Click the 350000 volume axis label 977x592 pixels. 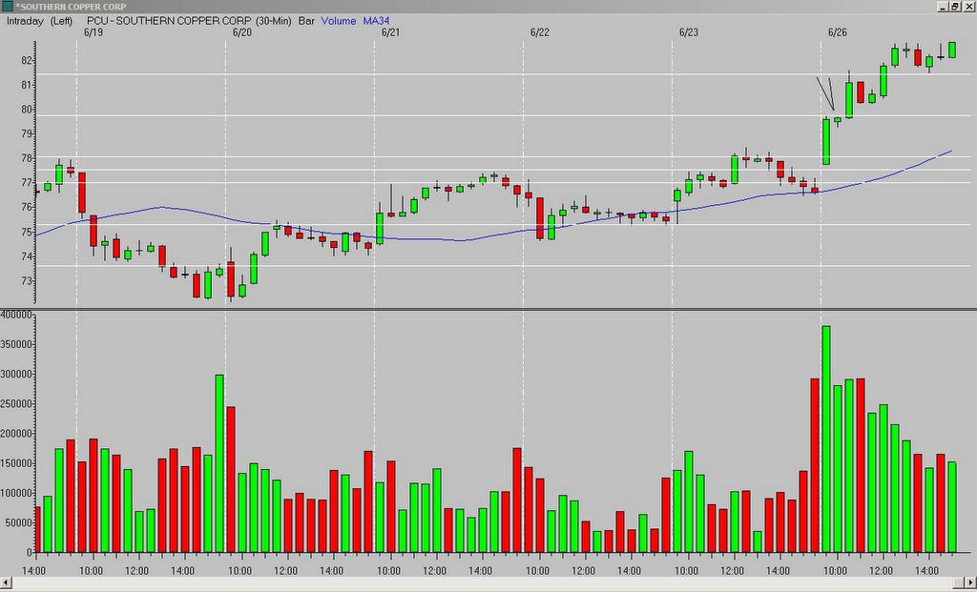(x=16, y=344)
